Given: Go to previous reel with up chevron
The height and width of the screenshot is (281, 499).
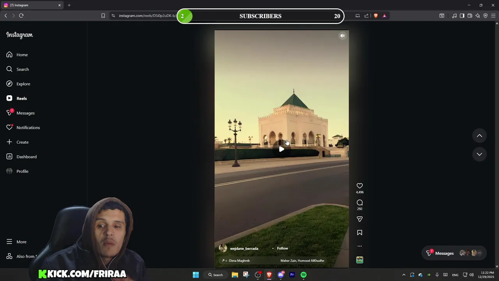Looking at the screenshot, I should [x=480, y=136].
